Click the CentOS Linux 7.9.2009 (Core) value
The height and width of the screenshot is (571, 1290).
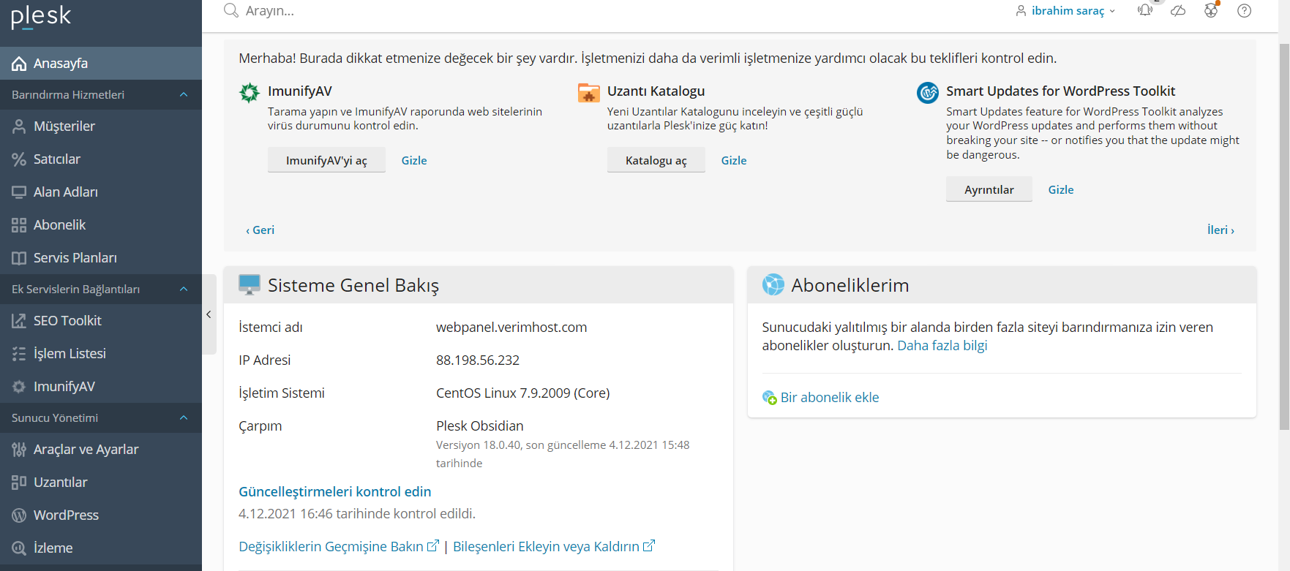pos(523,393)
